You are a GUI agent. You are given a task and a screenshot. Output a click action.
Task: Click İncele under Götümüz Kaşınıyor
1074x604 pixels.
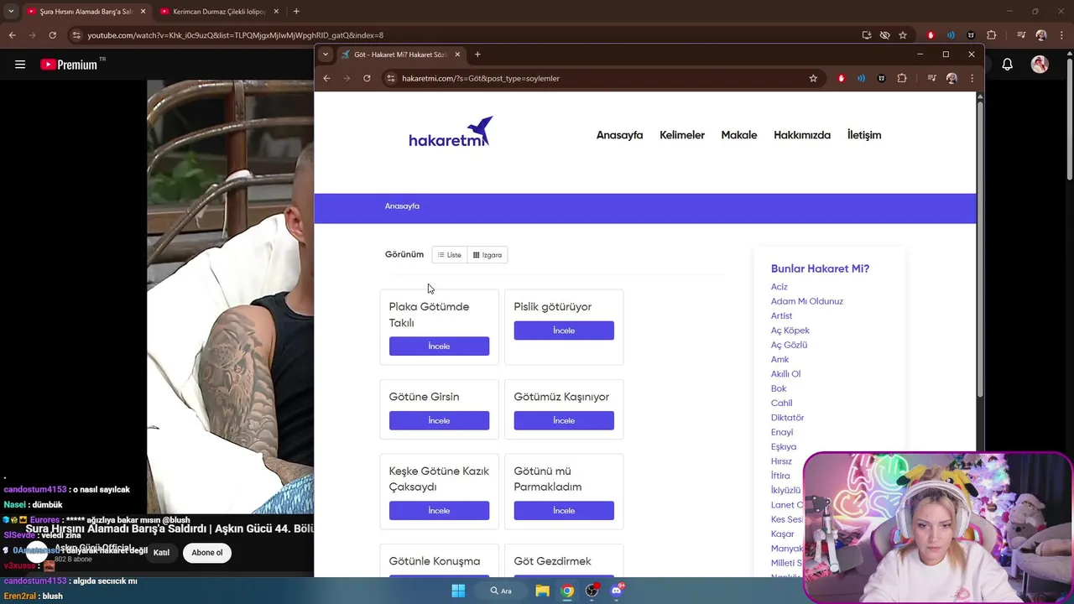click(x=564, y=421)
